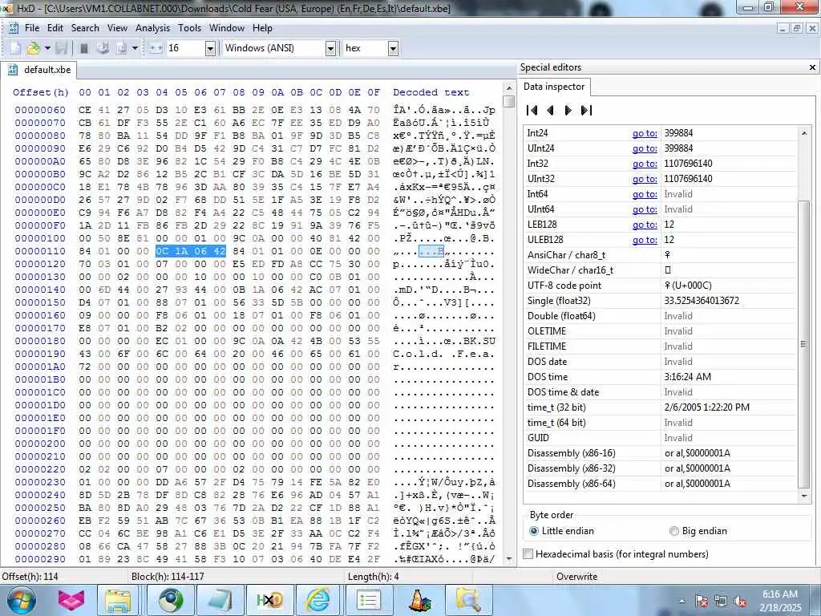Open the notepad taskbar icon
Screen dimensions: 821x616
[x=220, y=600]
